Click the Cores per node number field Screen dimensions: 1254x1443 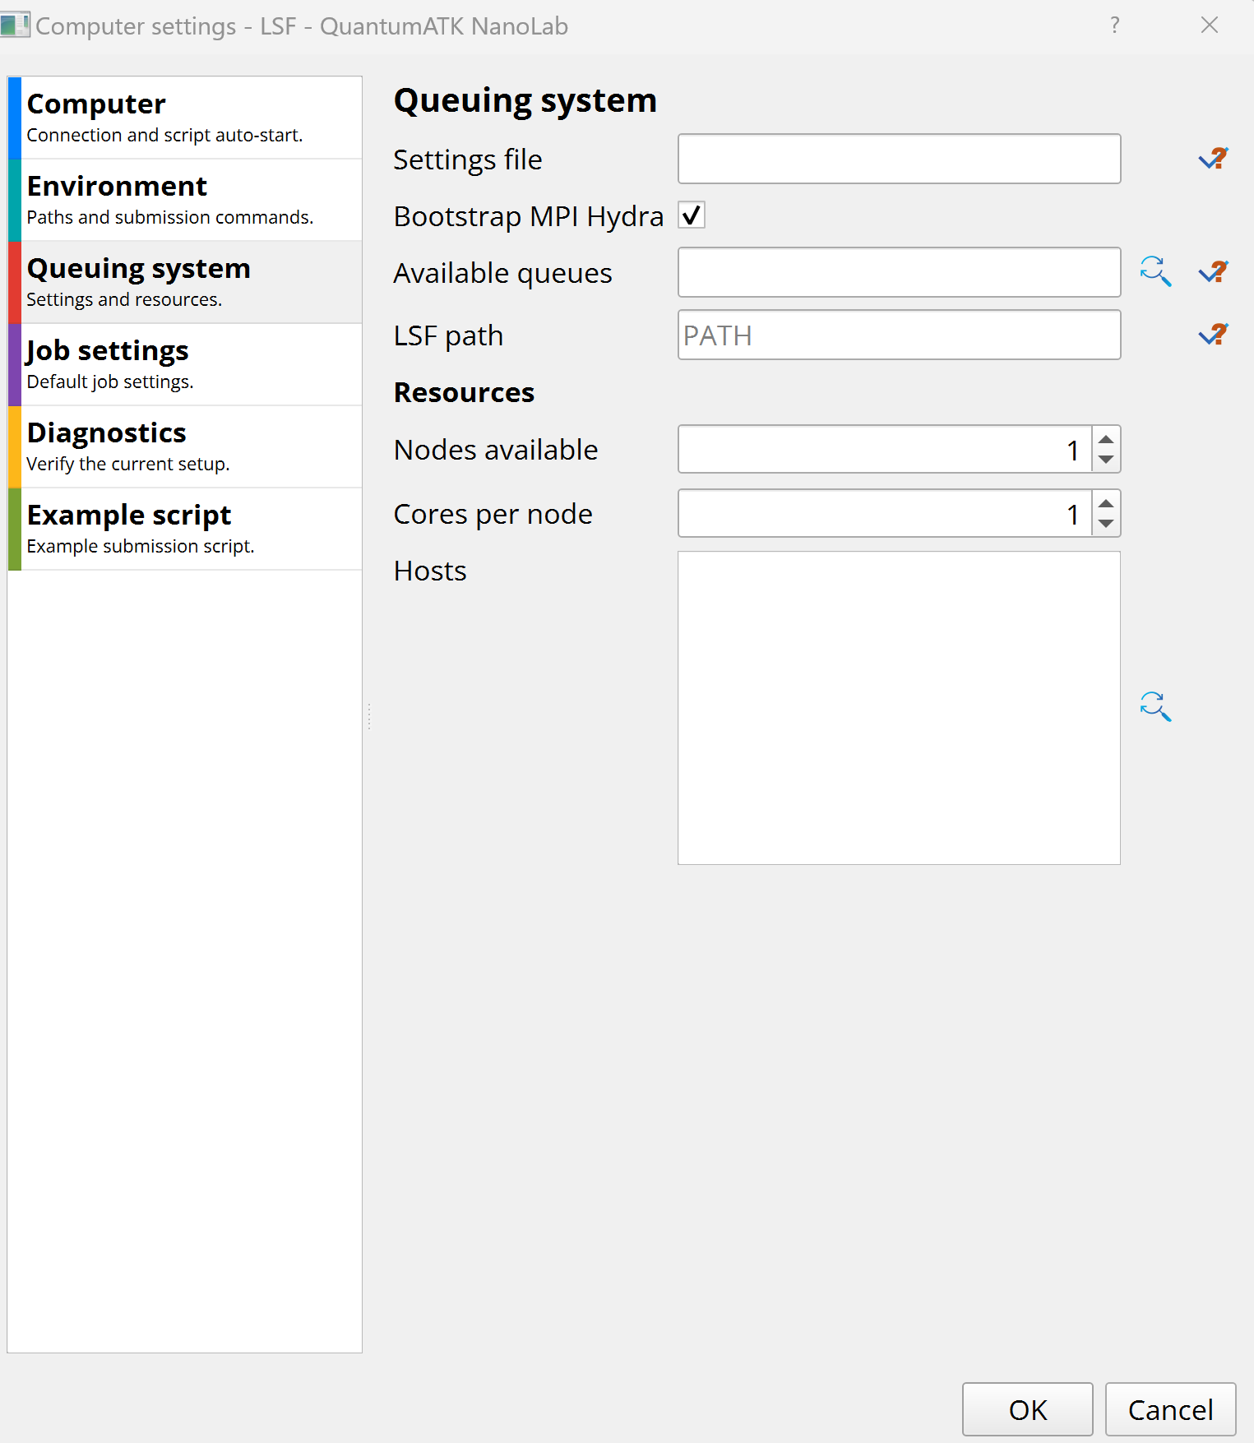885,513
